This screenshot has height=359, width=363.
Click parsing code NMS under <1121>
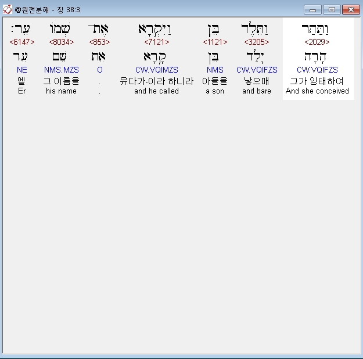click(x=215, y=70)
